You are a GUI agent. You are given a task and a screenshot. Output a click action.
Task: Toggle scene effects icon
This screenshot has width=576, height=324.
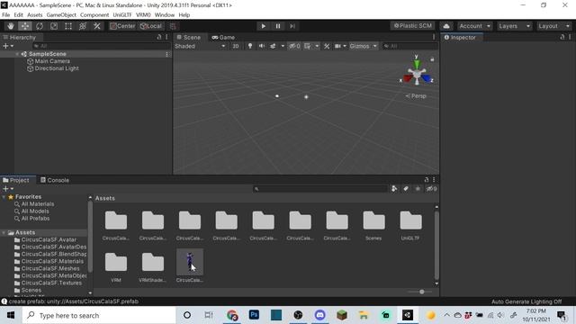(273, 46)
